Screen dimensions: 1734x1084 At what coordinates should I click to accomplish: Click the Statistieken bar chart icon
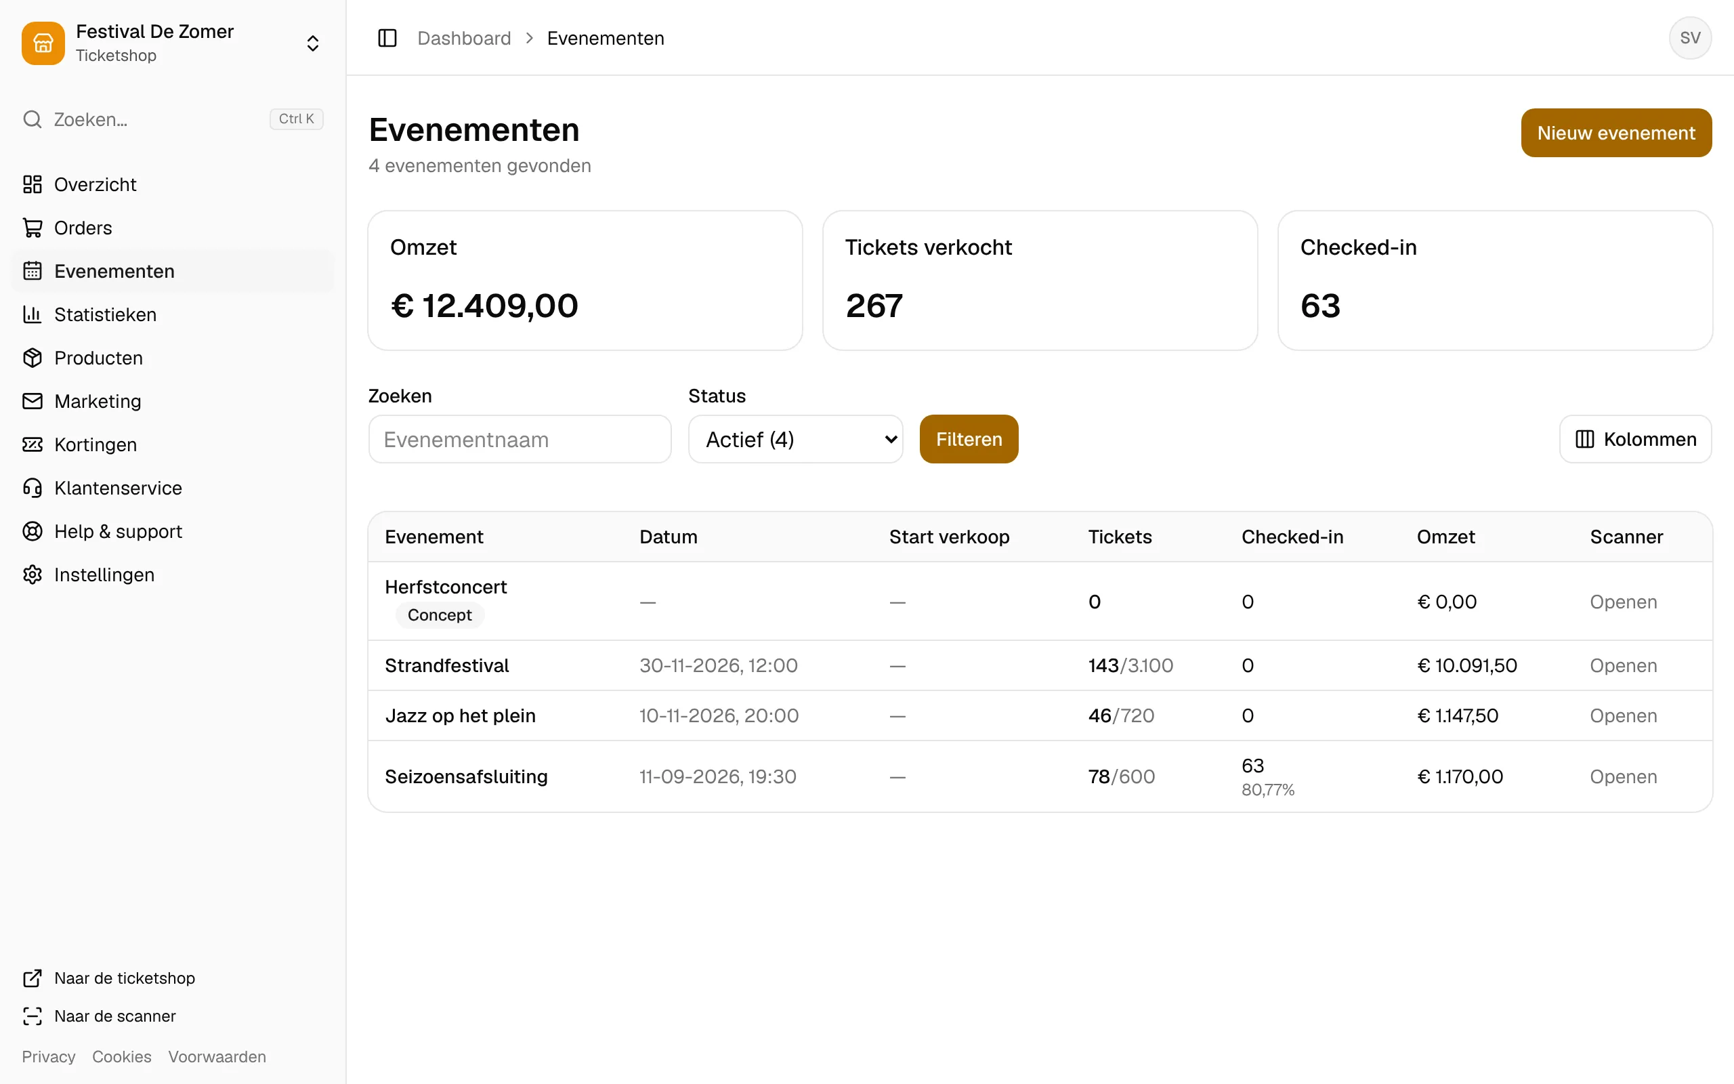[x=33, y=315]
